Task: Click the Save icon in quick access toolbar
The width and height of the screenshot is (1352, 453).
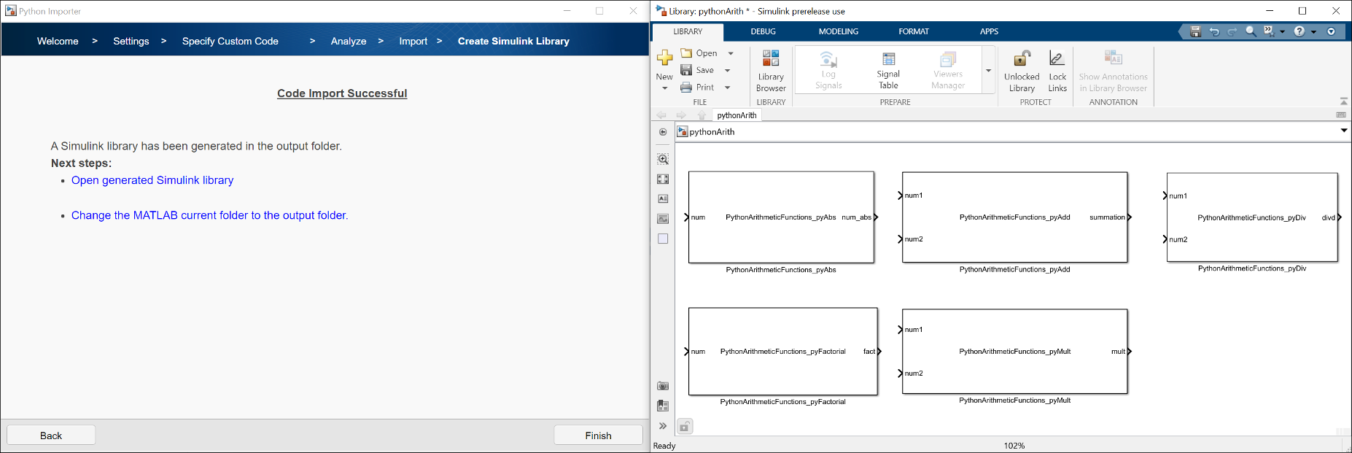Action: click(1195, 31)
